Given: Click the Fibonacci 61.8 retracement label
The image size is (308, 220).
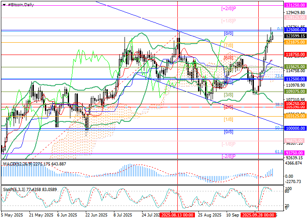Looking at the screenshot, I should tap(279, 152).
